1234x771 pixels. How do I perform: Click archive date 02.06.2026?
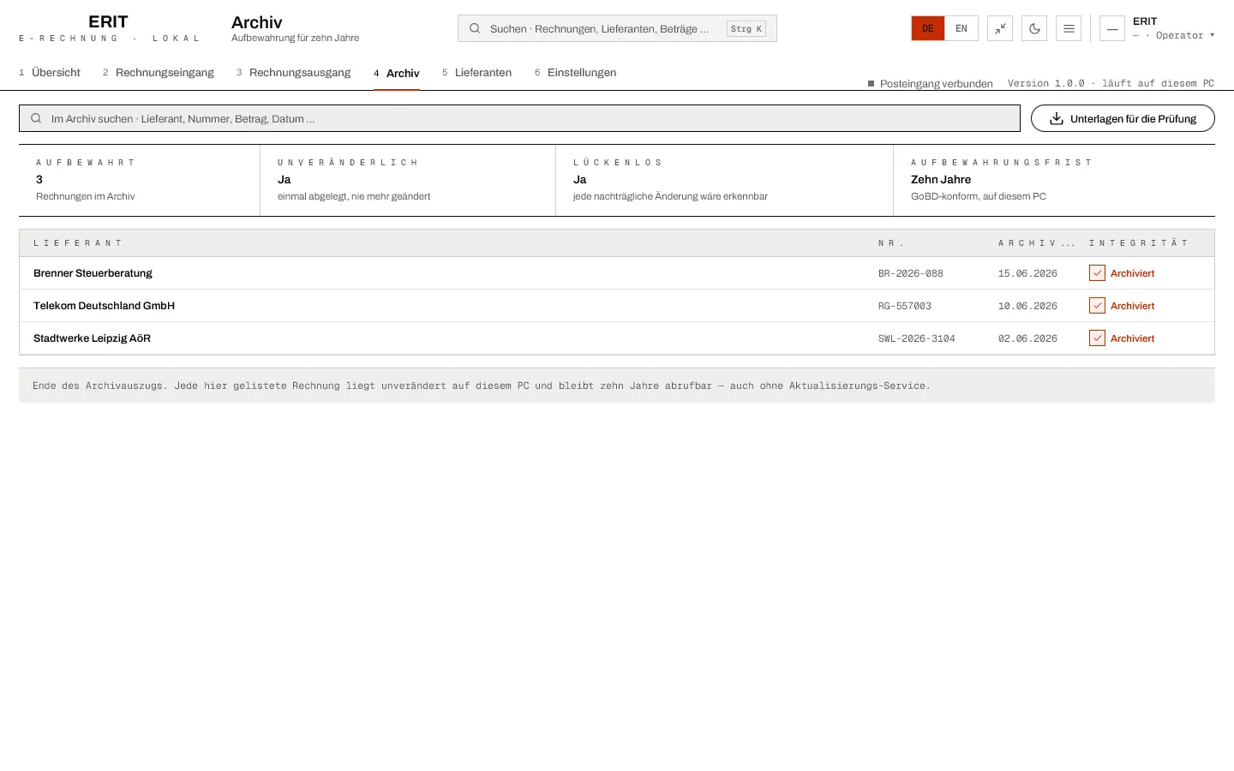click(1027, 338)
